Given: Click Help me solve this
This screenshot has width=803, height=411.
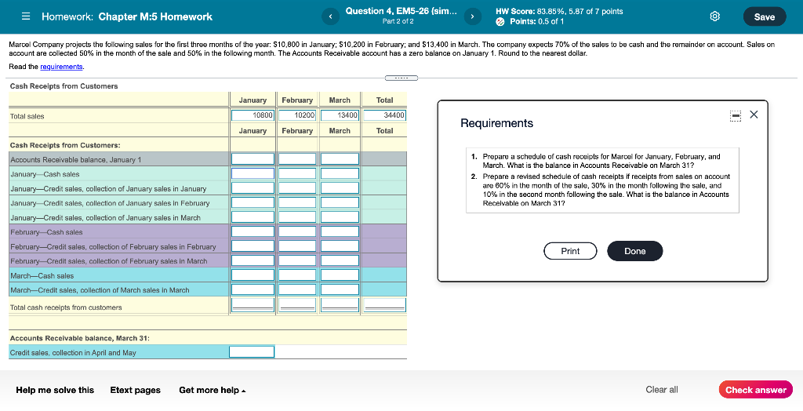Looking at the screenshot, I should click(55, 390).
